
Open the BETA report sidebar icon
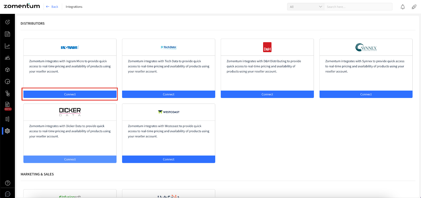[7, 106]
